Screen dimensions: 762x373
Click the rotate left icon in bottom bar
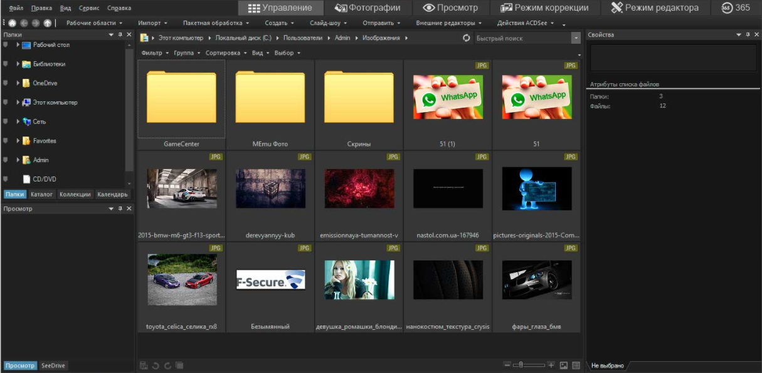pyautogui.click(x=156, y=365)
